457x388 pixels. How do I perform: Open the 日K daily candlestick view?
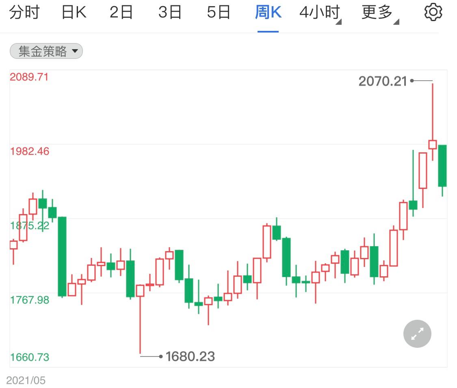tap(74, 12)
